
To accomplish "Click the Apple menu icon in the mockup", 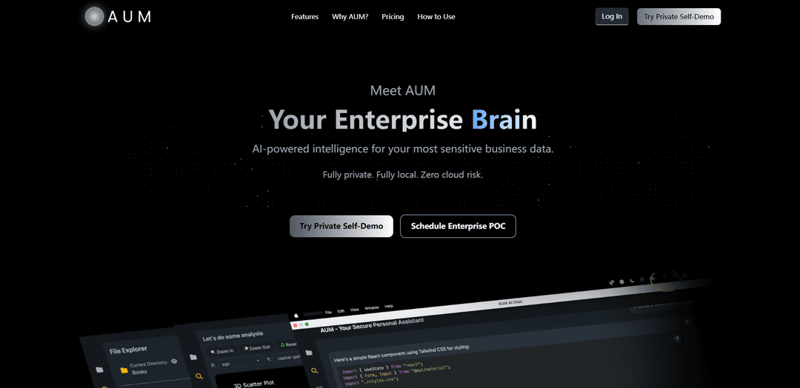I will pos(296,316).
